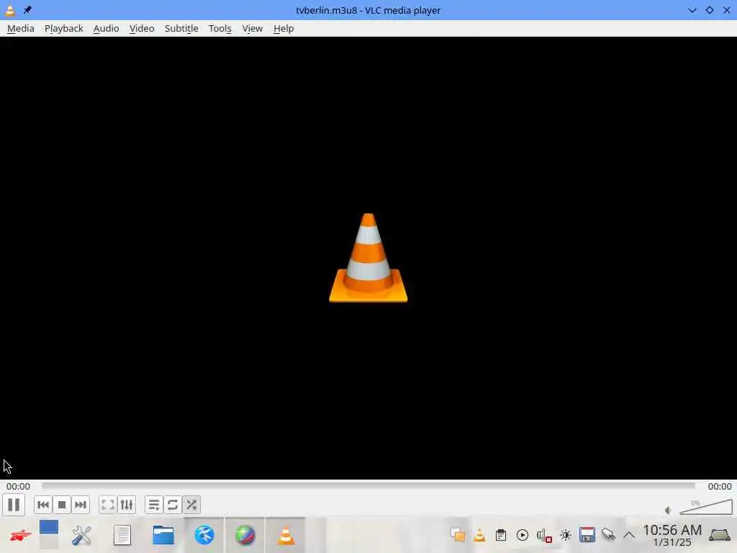This screenshot has width=737, height=553.
Task: Select the VLC task in taskbar
Action: point(286,535)
